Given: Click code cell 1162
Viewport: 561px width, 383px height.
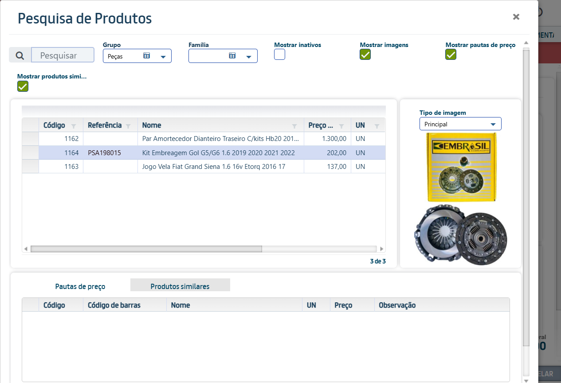Looking at the screenshot, I should pyautogui.click(x=61, y=139).
